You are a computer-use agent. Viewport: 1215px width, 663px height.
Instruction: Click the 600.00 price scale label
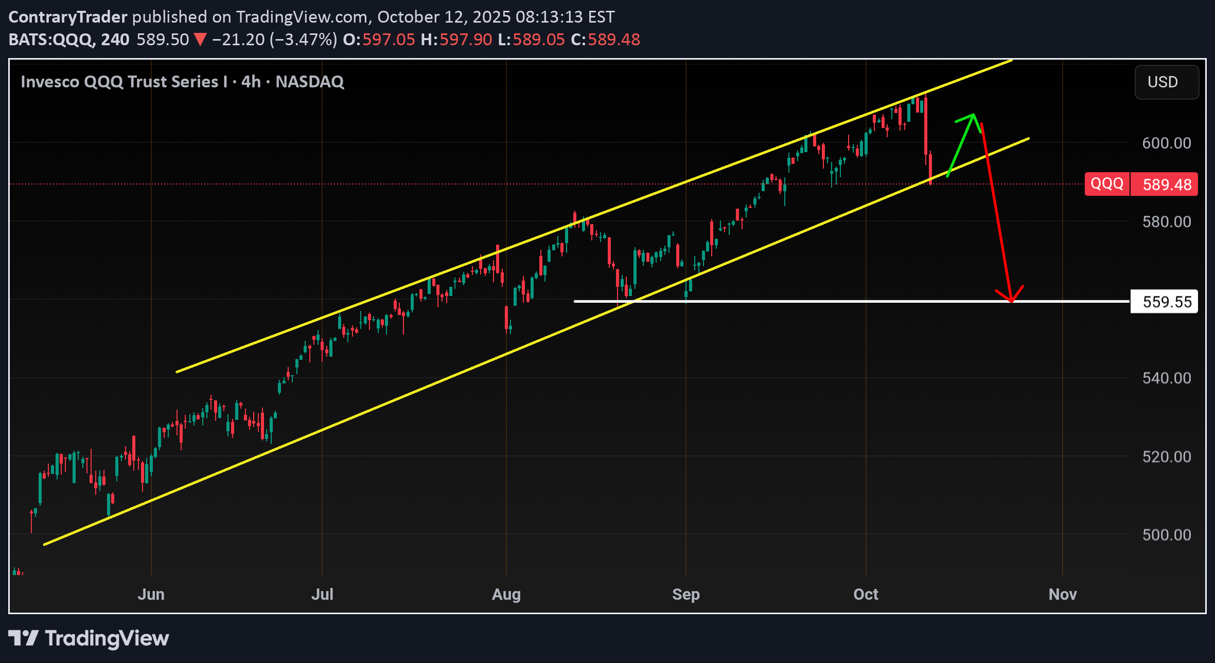pyautogui.click(x=1166, y=143)
